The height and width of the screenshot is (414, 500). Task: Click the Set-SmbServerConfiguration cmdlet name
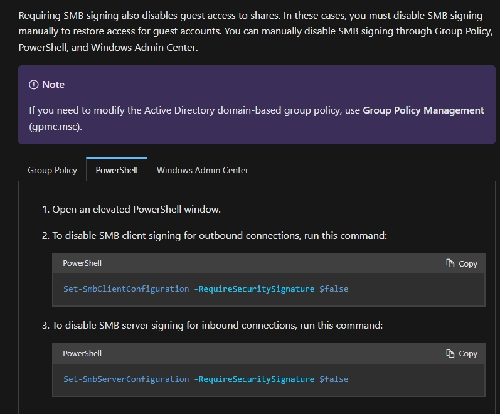(126, 379)
